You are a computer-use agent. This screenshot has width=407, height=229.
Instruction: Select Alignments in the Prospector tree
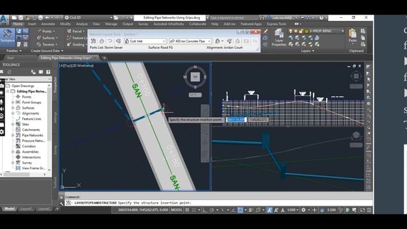coord(31,113)
